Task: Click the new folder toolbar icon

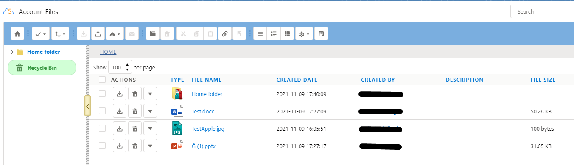Action: pyautogui.click(x=153, y=34)
